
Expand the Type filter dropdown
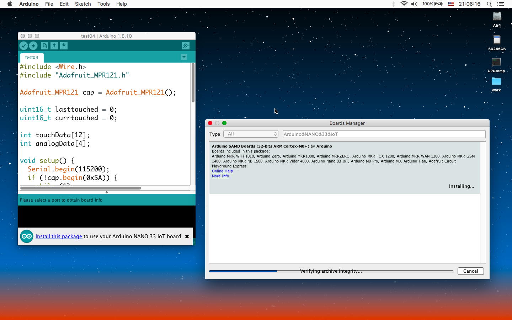pyautogui.click(x=251, y=134)
